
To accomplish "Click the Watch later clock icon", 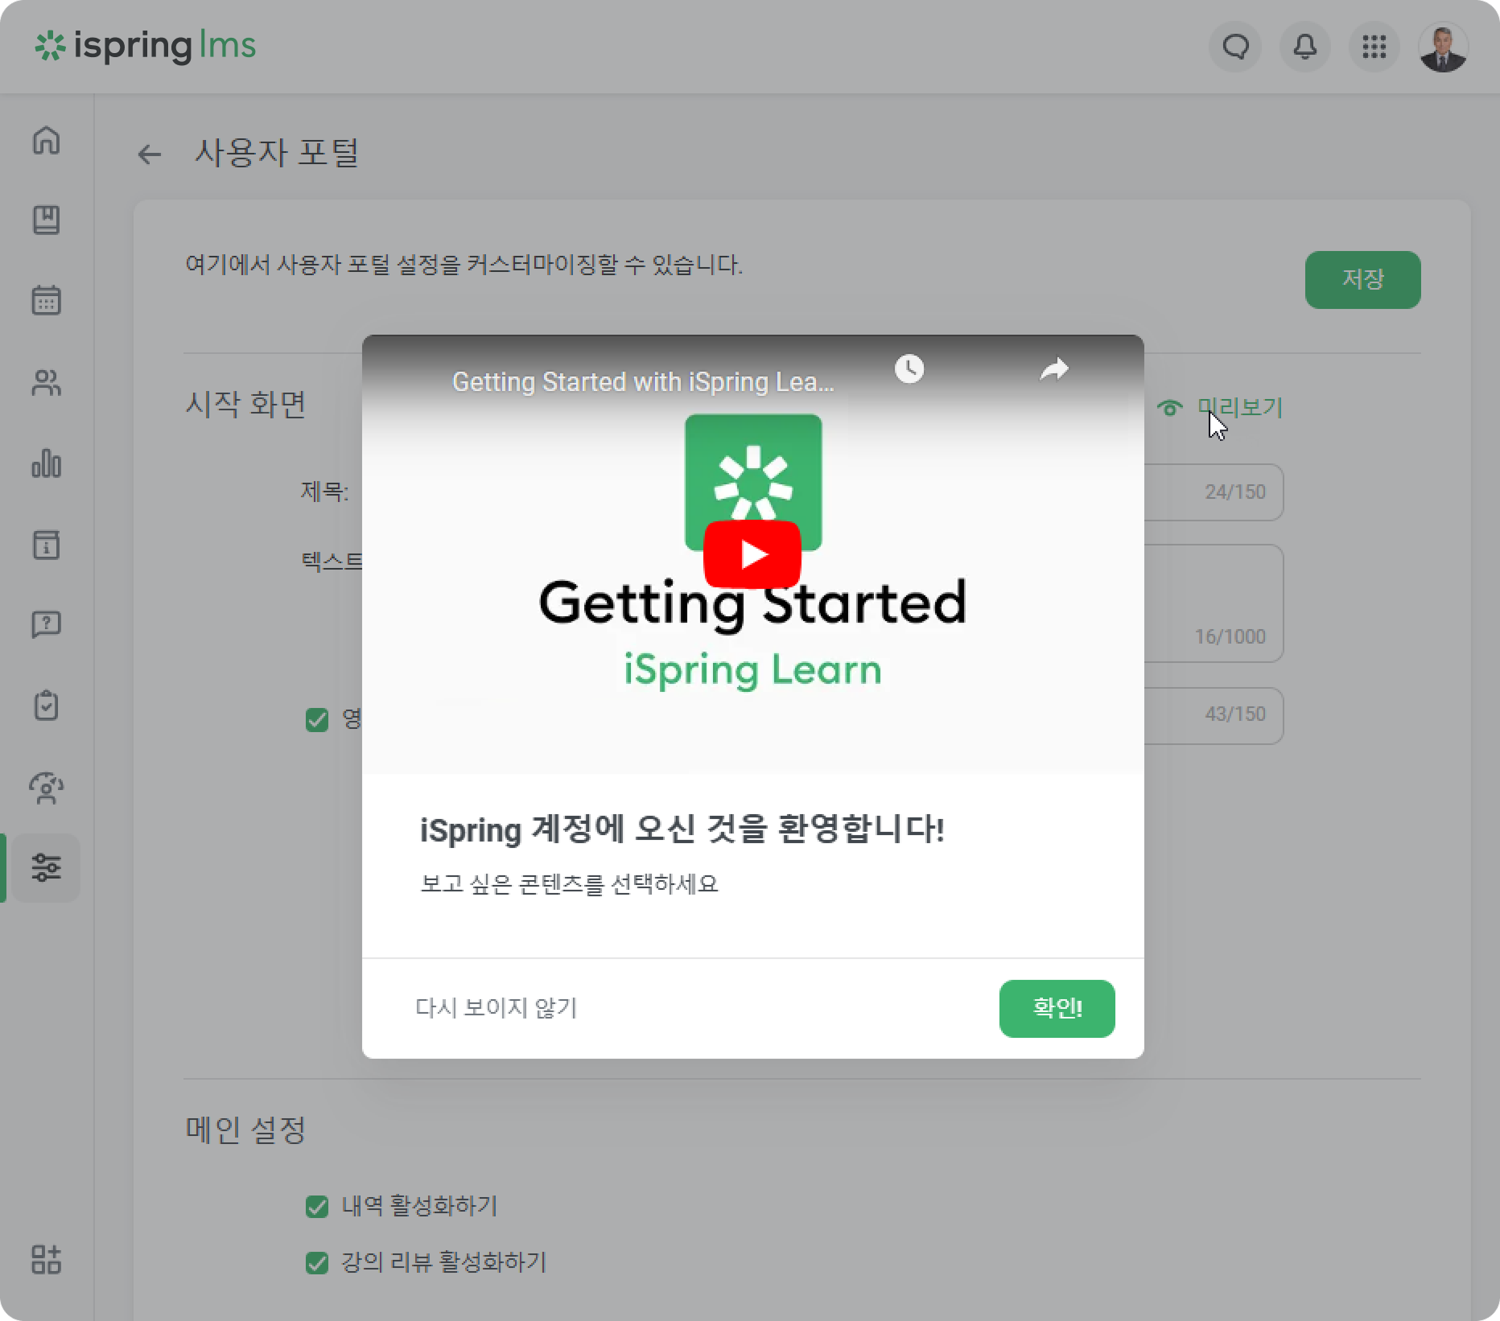I will point(909,369).
